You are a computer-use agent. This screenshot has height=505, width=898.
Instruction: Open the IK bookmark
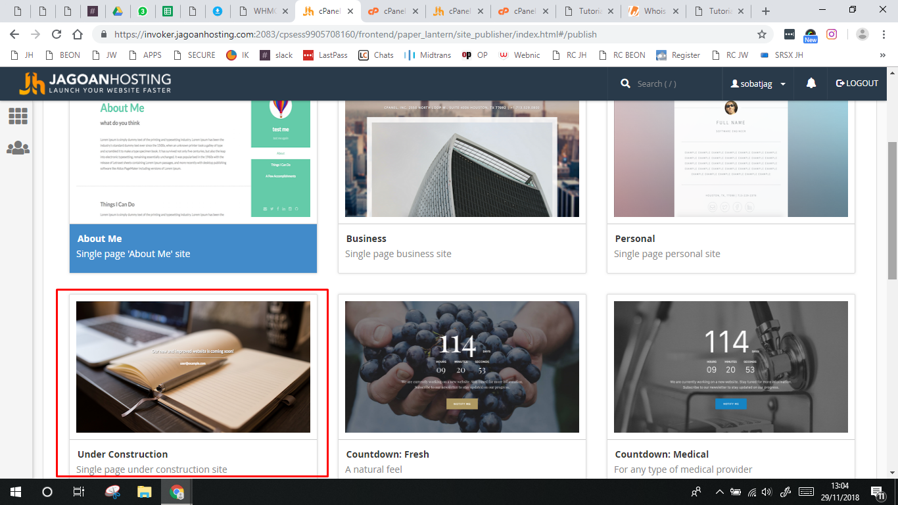click(x=237, y=55)
